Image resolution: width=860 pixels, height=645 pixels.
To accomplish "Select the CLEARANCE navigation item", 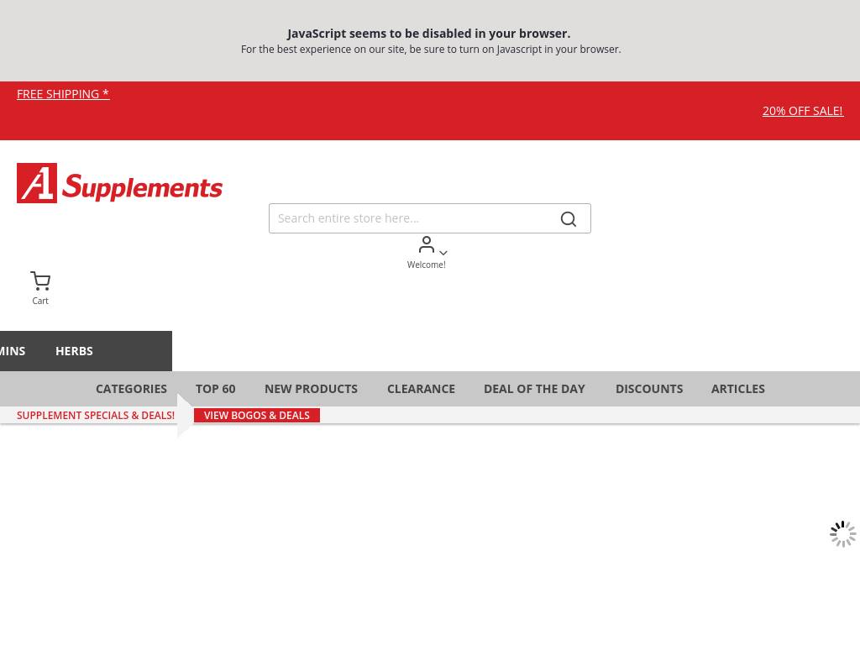I will click(x=421, y=389).
